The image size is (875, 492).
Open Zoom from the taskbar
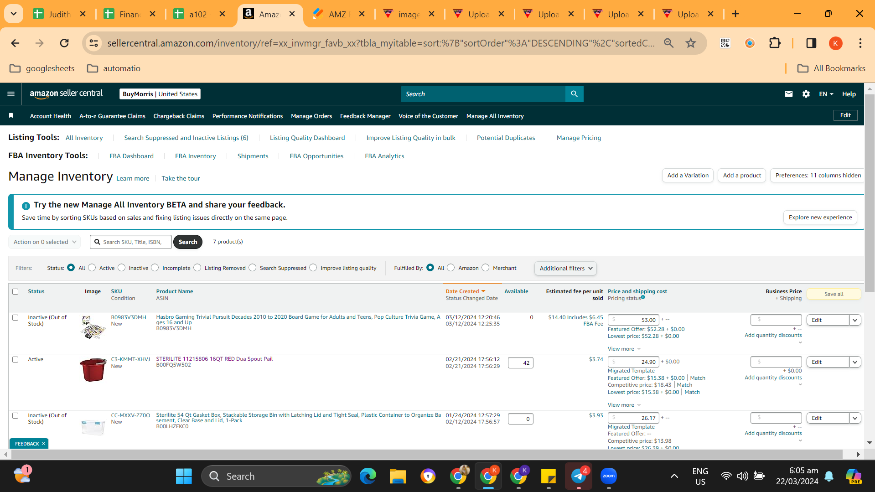click(x=609, y=476)
